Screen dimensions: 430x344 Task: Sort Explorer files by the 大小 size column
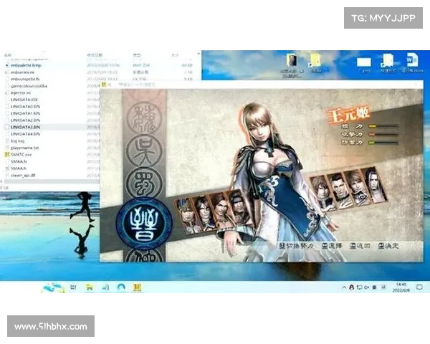click(175, 55)
